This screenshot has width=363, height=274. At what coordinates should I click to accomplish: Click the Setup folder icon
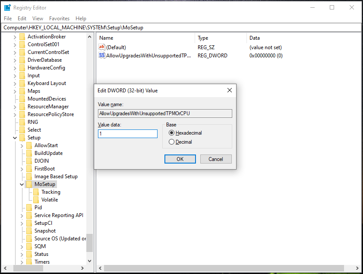click(x=22, y=138)
